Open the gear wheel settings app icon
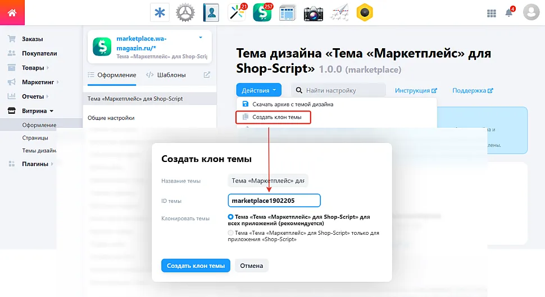Screen dimensions: 545x297 [x=185, y=13]
